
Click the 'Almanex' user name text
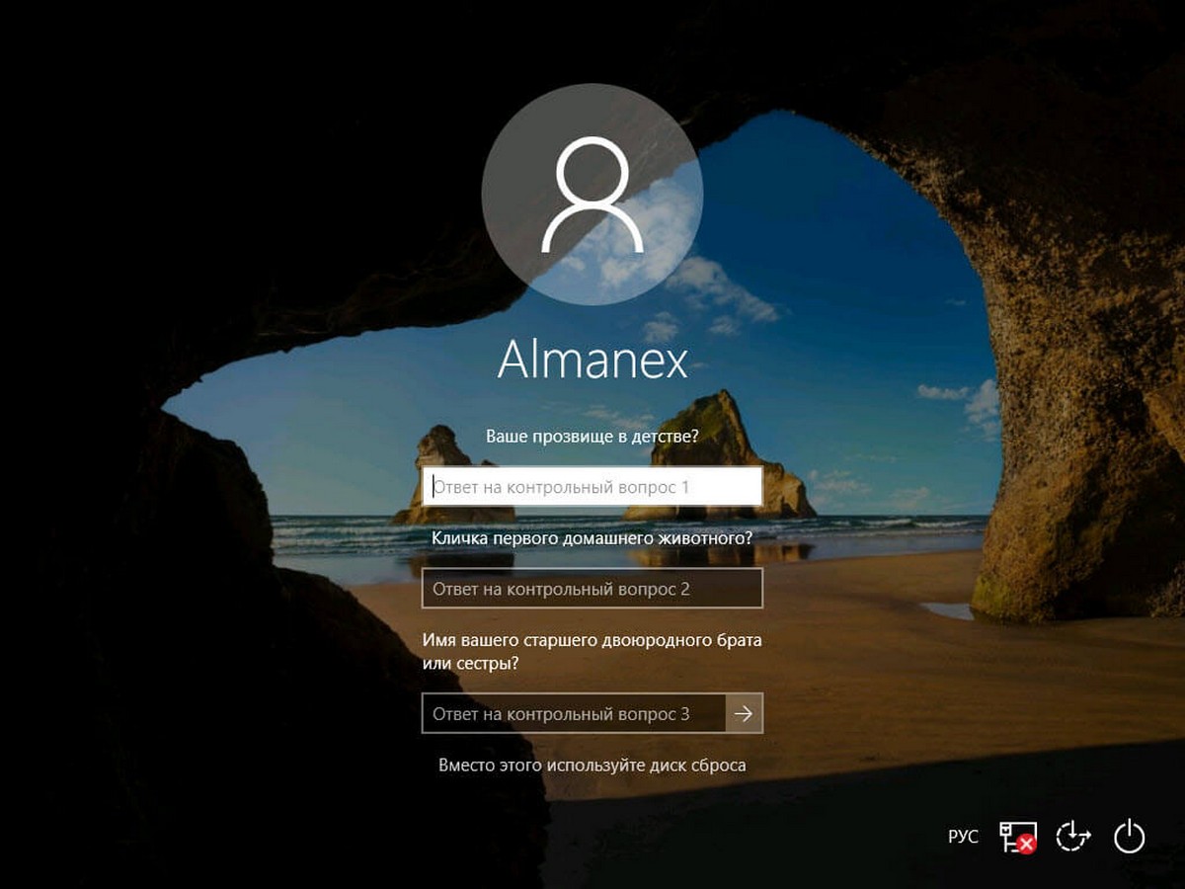(592, 361)
